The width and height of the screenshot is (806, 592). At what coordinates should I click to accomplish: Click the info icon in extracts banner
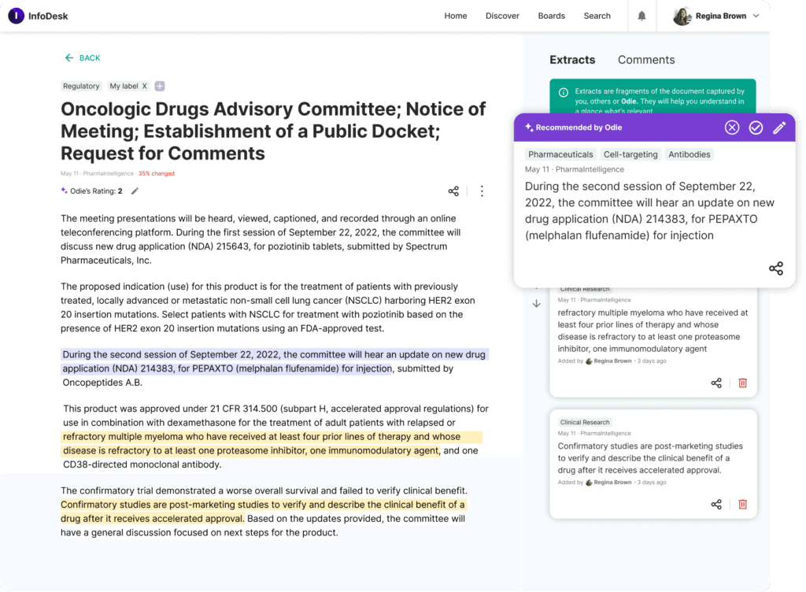[564, 93]
